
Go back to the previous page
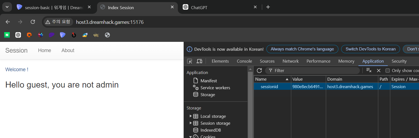8,22
